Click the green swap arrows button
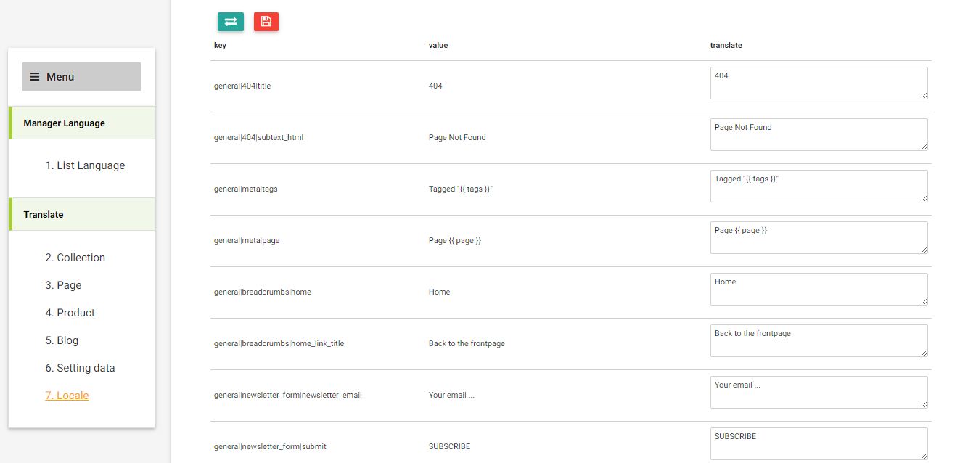 231,22
